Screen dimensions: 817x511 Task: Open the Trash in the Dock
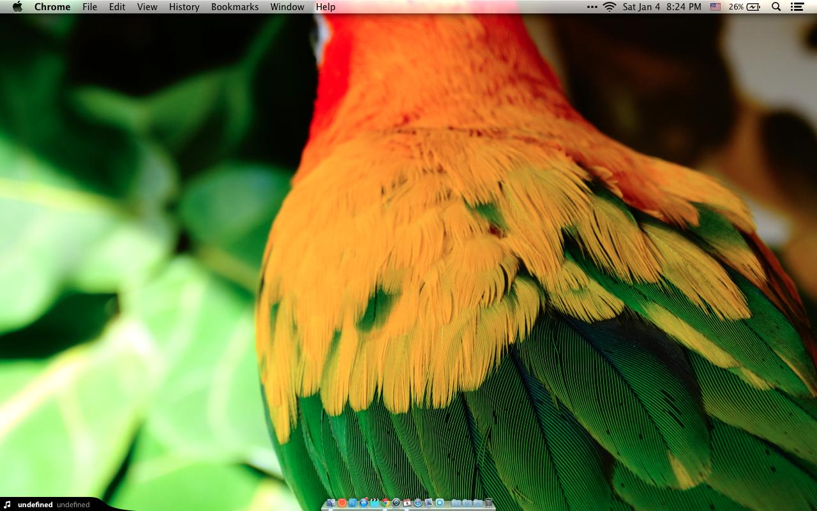[x=489, y=503]
